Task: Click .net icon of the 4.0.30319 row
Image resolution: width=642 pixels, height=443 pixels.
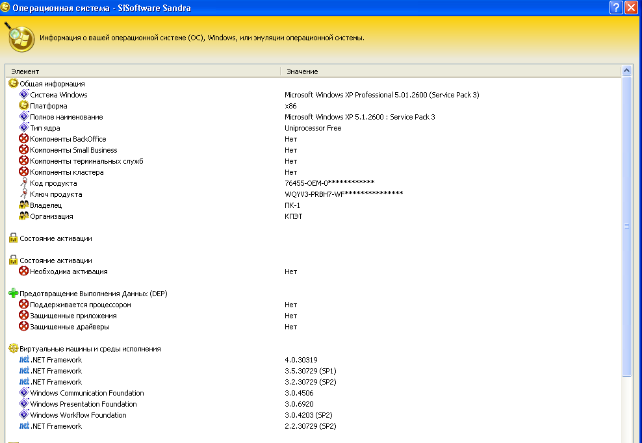Action: click(24, 359)
